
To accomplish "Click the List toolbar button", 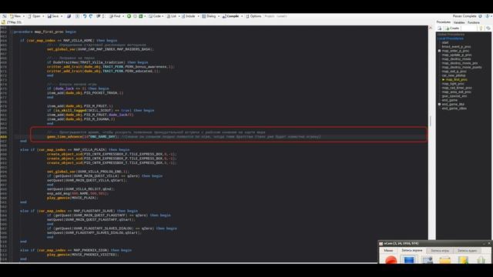I will (x=172, y=16).
